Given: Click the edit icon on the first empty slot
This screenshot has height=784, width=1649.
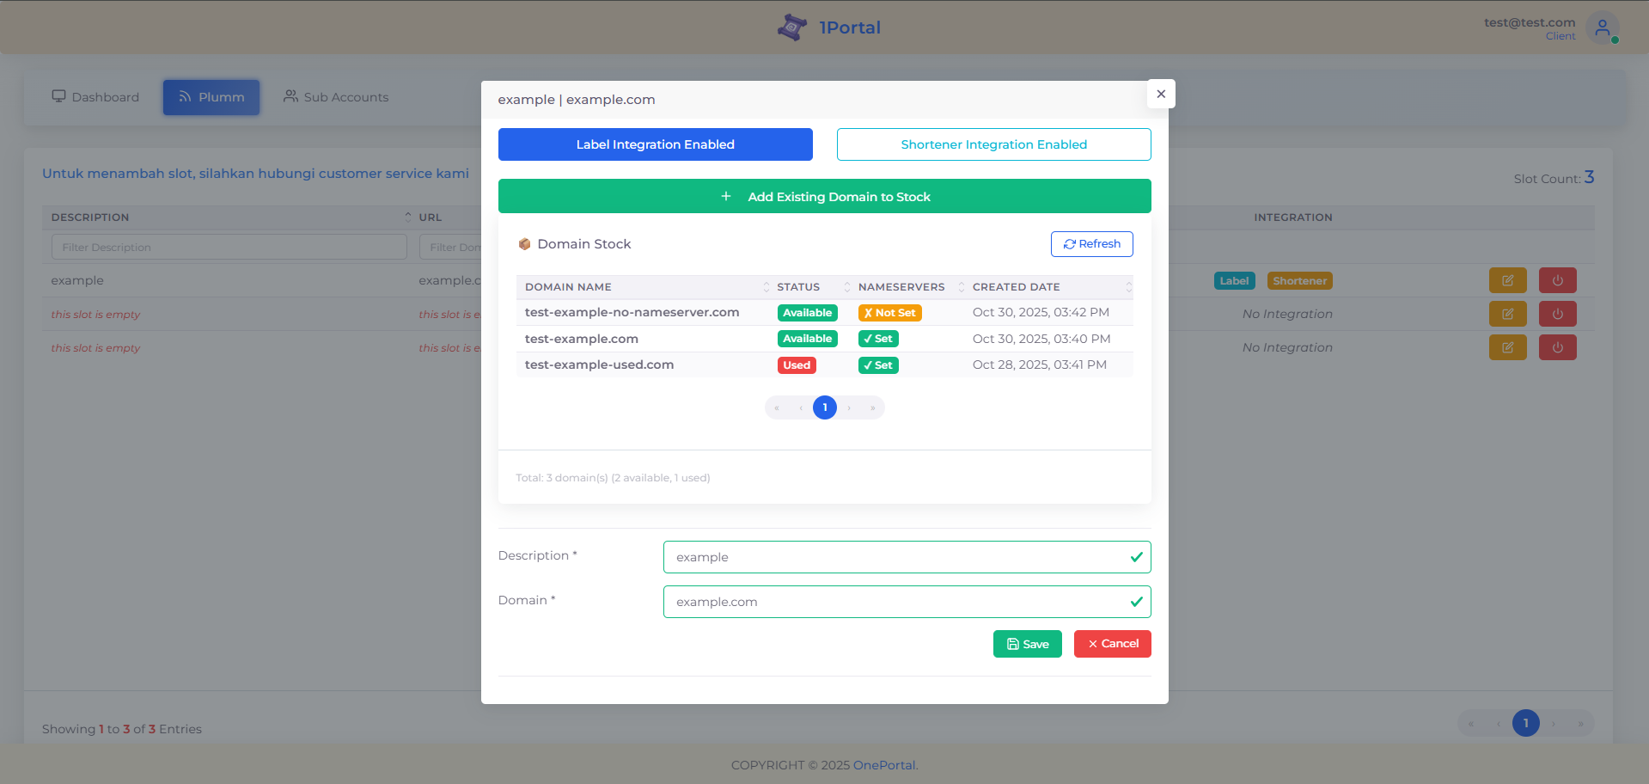Looking at the screenshot, I should [1507, 314].
